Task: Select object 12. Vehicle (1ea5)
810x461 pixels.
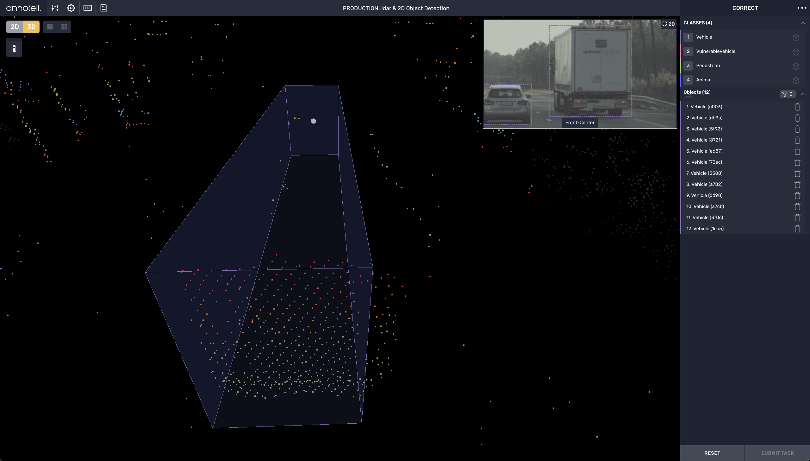Action: point(743,229)
